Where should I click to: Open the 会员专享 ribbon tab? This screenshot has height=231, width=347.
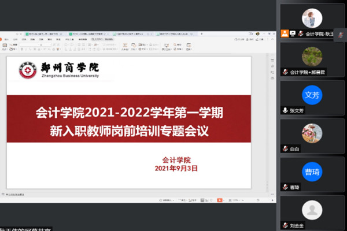pyautogui.click(x=83, y=39)
